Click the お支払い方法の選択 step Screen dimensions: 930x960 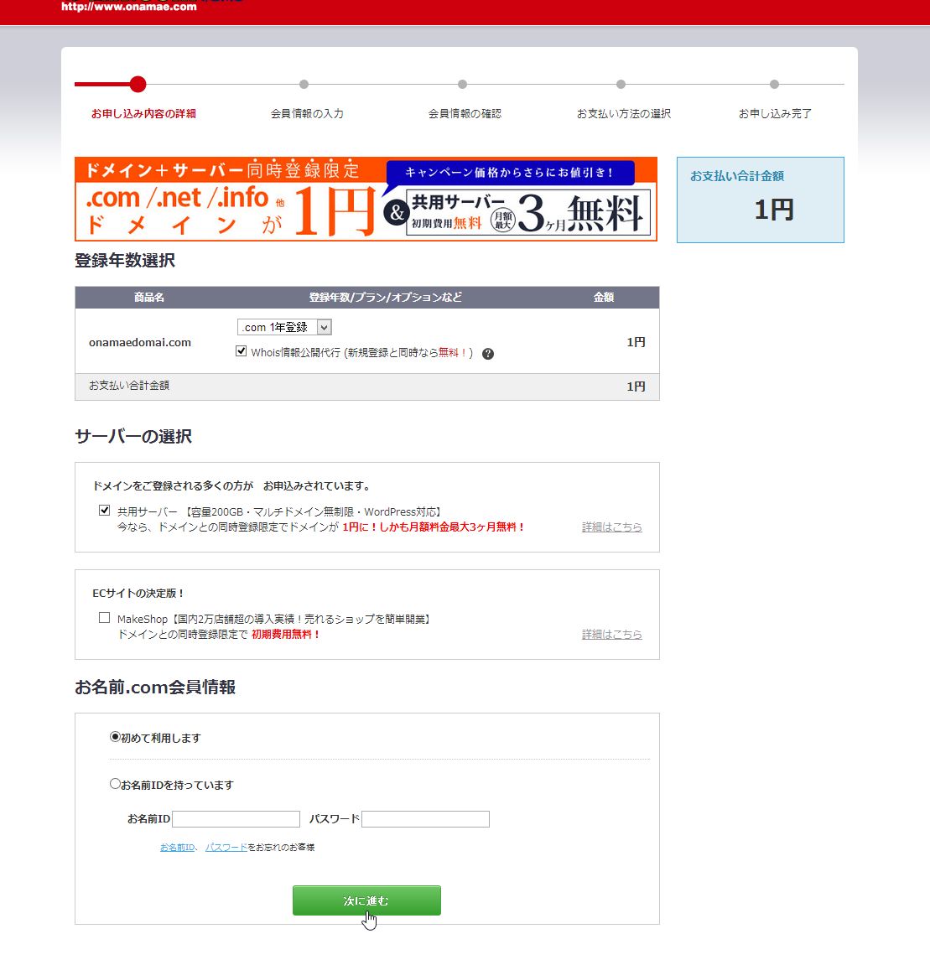click(x=623, y=114)
